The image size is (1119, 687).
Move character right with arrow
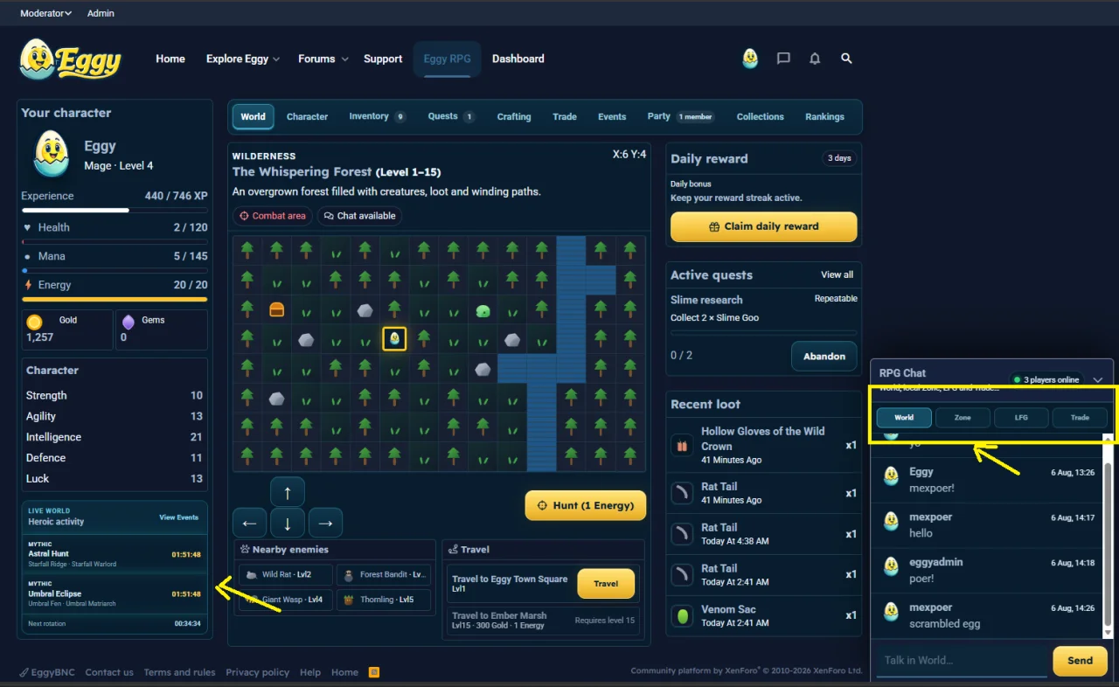coord(325,523)
